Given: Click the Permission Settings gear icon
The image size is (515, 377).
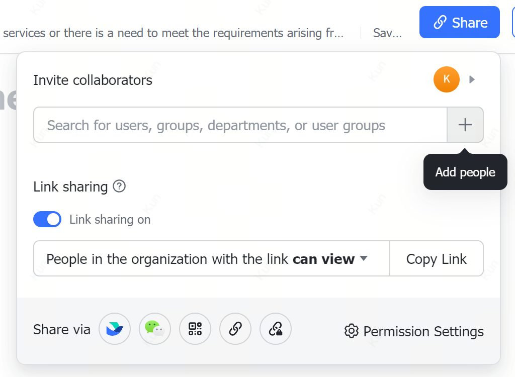Looking at the screenshot, I should point(351,331).
